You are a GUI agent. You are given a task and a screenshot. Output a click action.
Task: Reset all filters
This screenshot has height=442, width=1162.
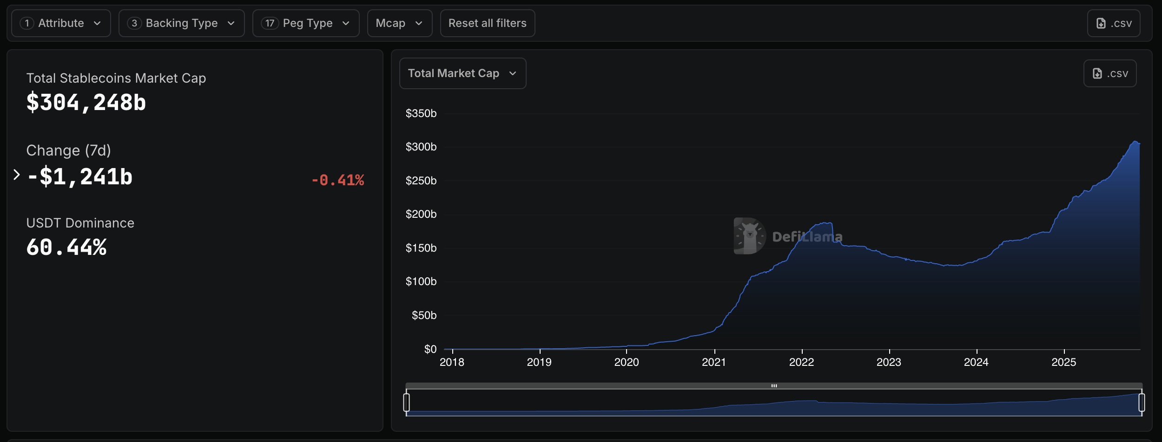(x=487, y=23)
